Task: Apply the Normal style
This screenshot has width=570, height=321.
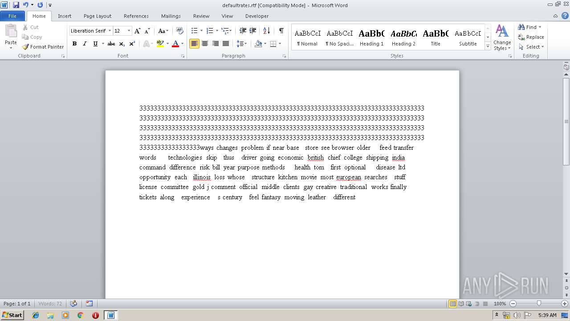Action: pyautogui.click(x=307, y=37)
